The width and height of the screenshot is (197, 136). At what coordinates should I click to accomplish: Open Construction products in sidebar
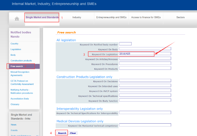pyautogui.click(x=21, y=60)
